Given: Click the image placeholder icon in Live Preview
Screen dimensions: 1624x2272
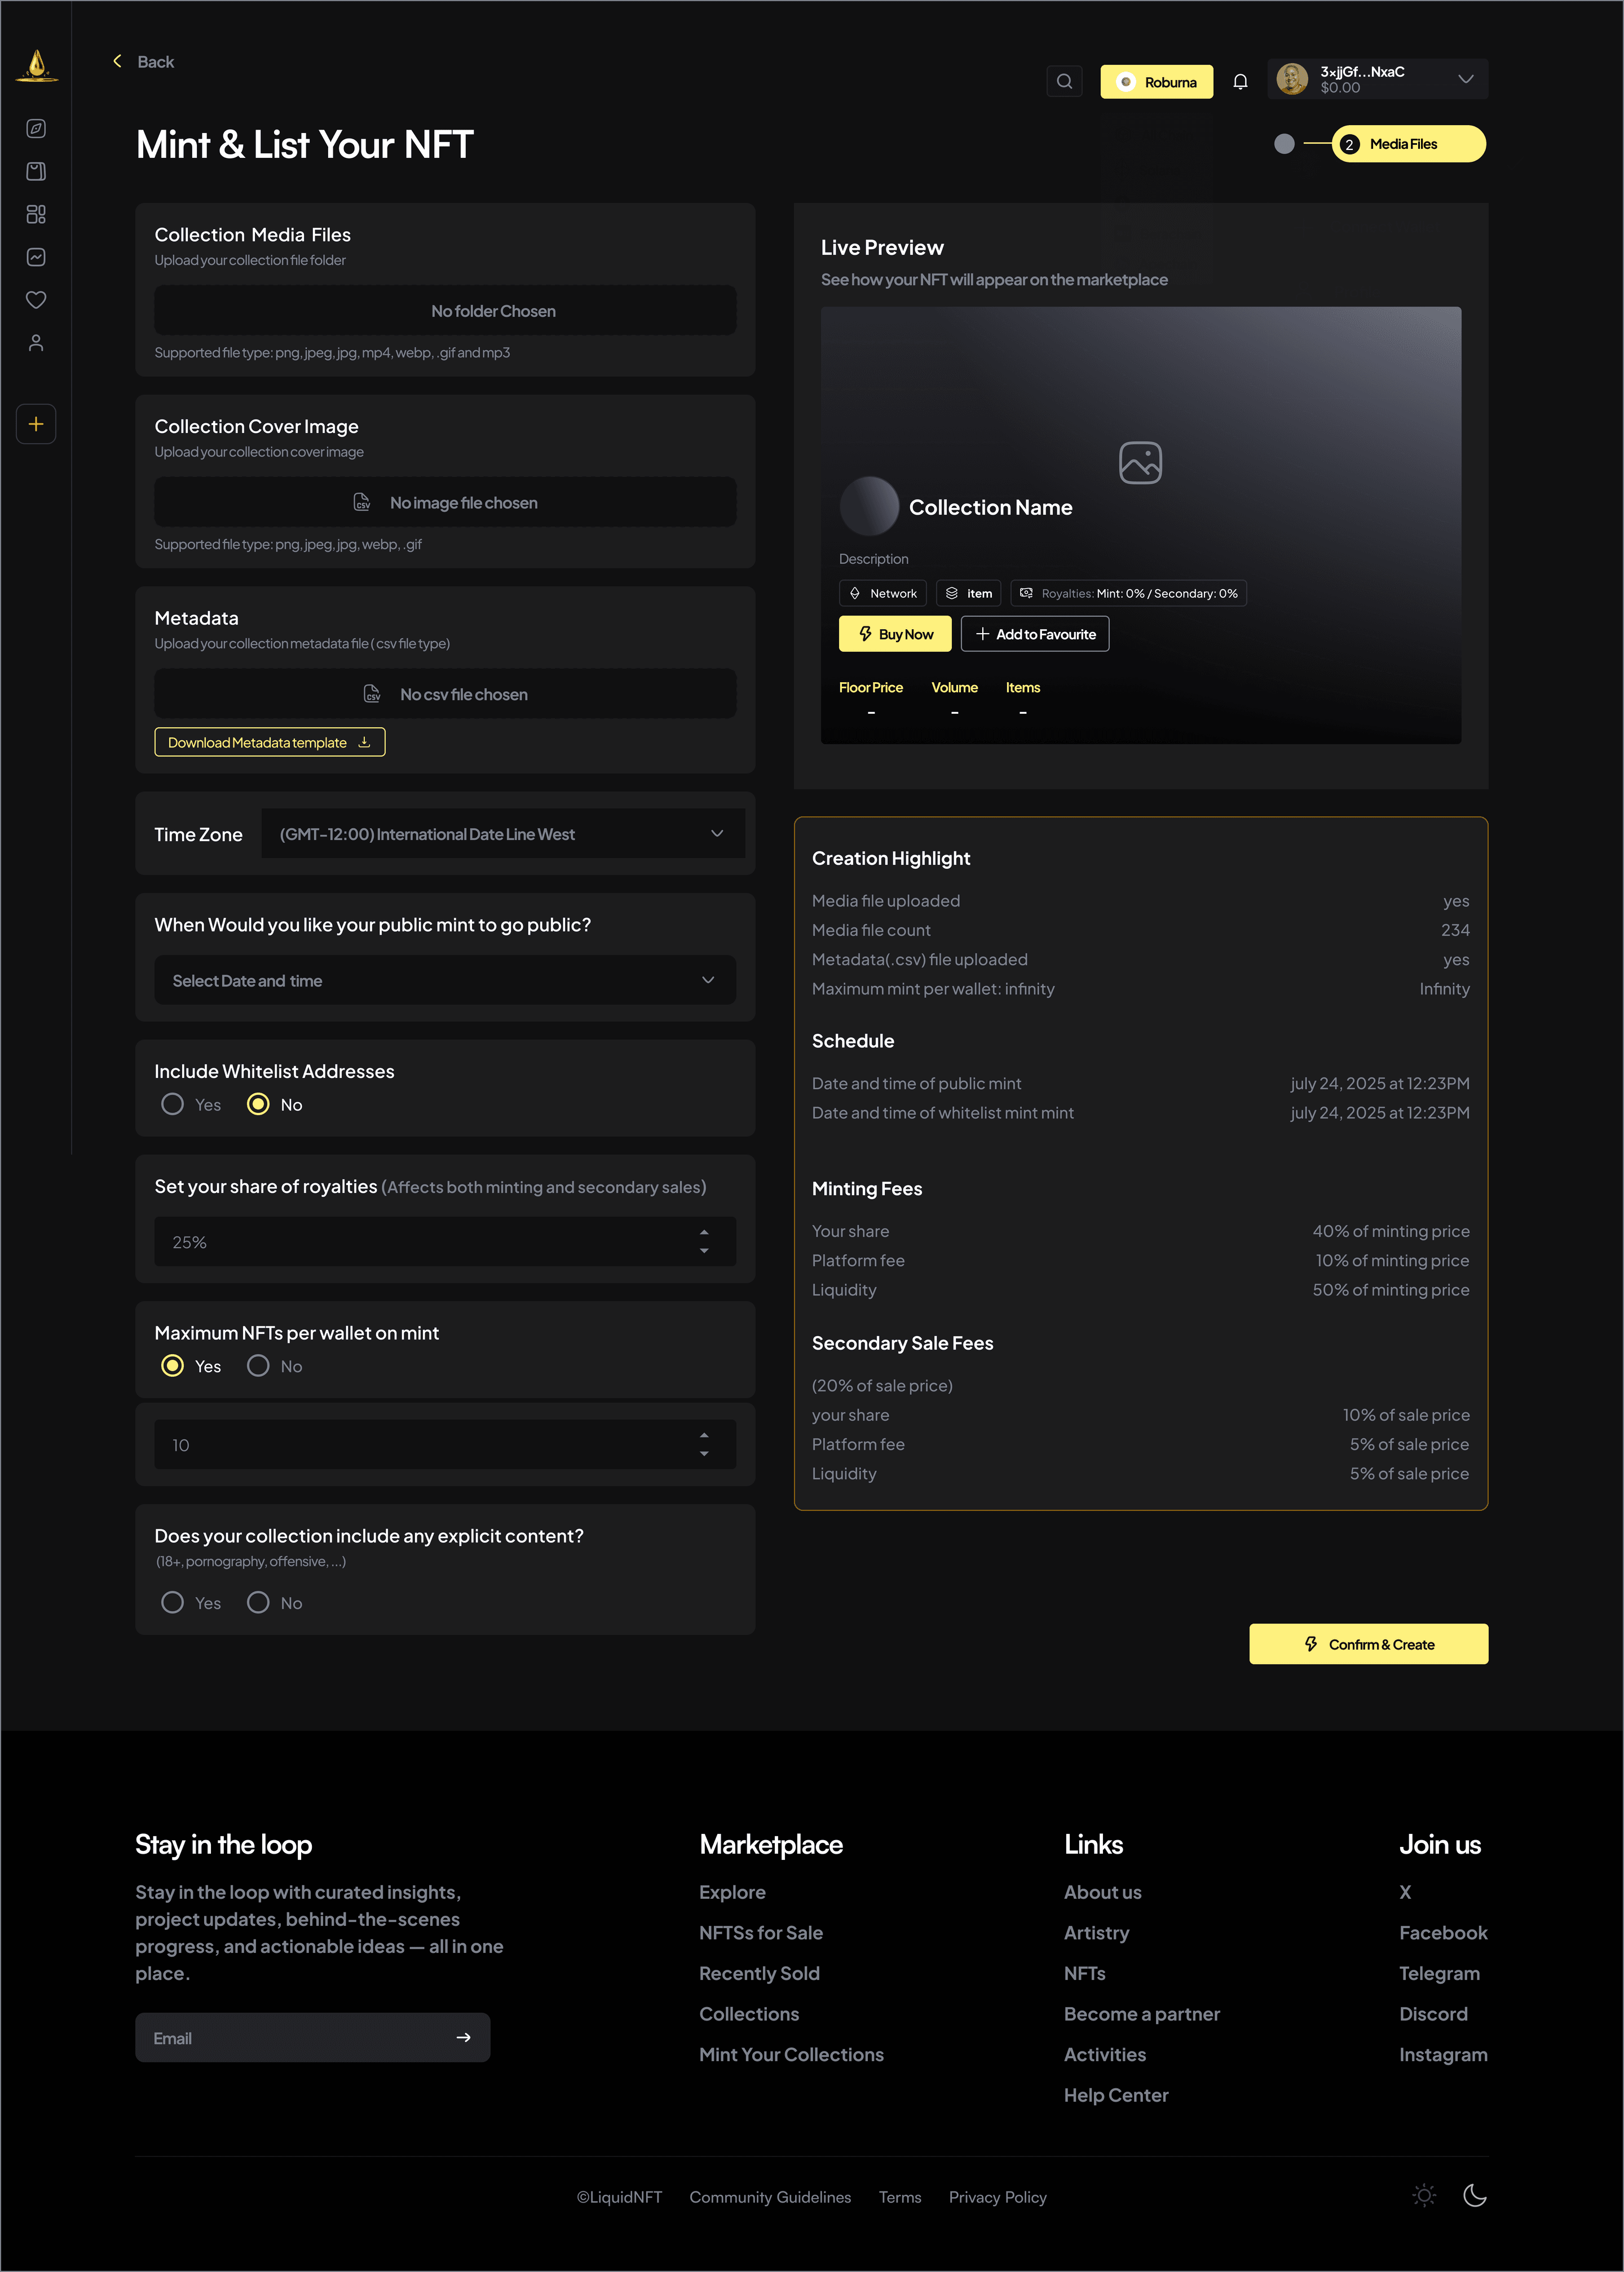Looking at the screenshot, I should click(x=1140, y=463).
